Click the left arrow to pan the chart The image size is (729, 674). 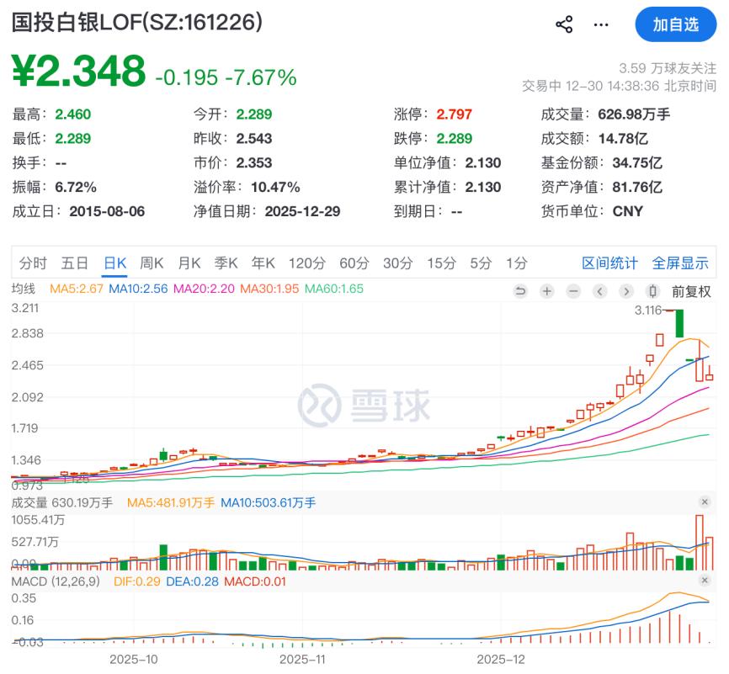click(601, 292)
